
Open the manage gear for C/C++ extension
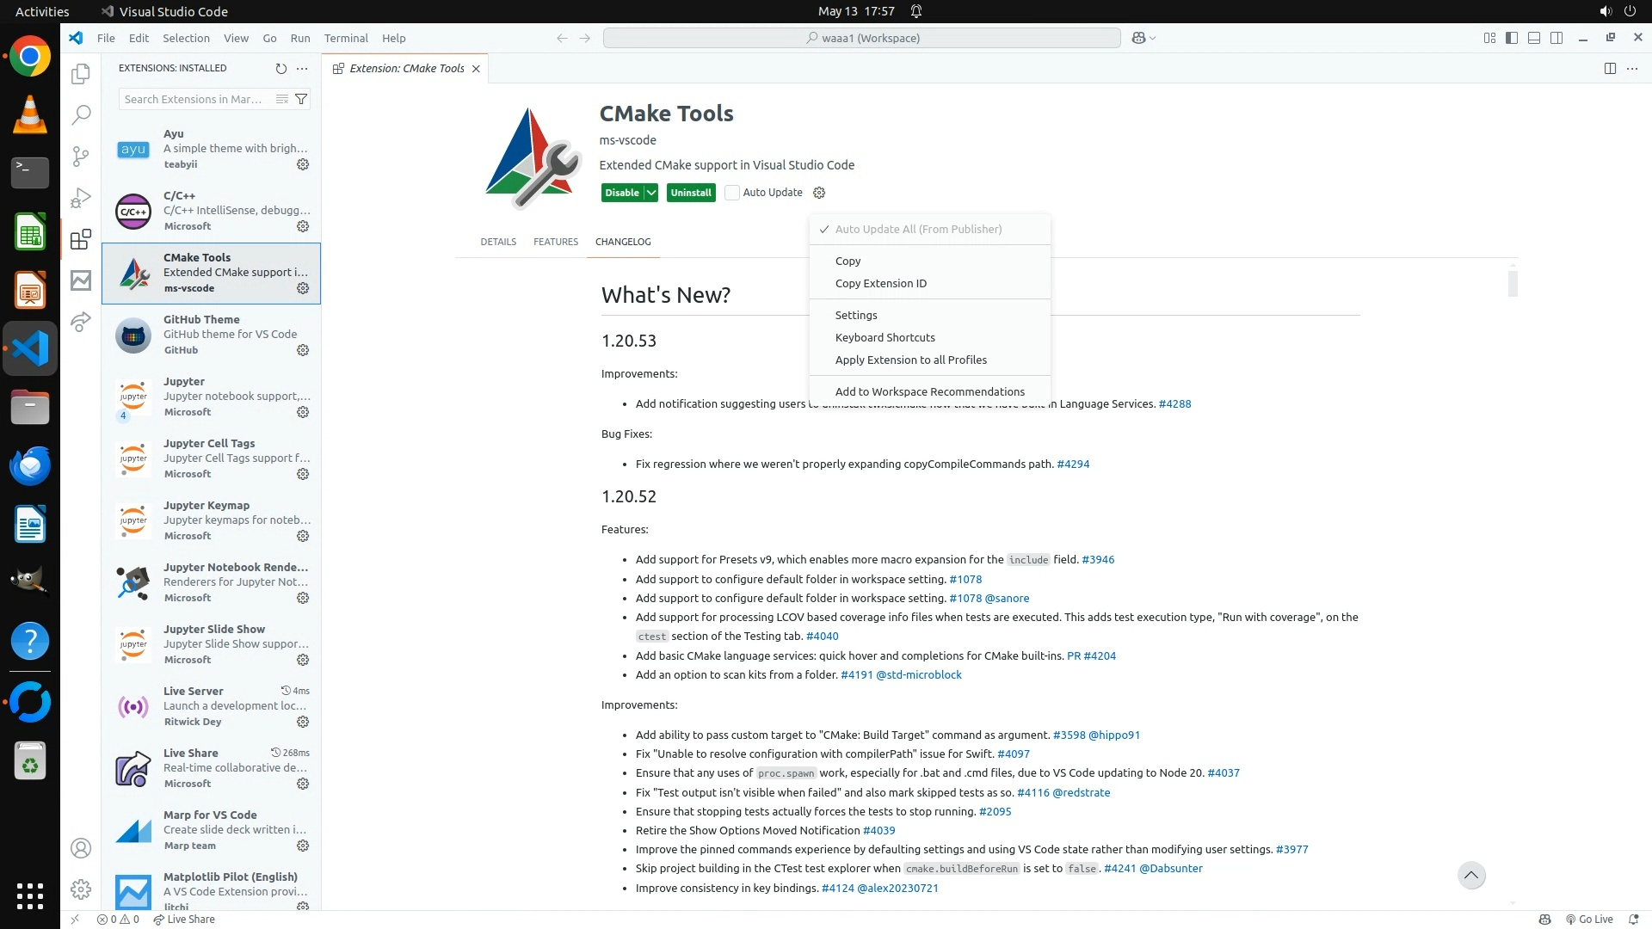coord(303,226)
